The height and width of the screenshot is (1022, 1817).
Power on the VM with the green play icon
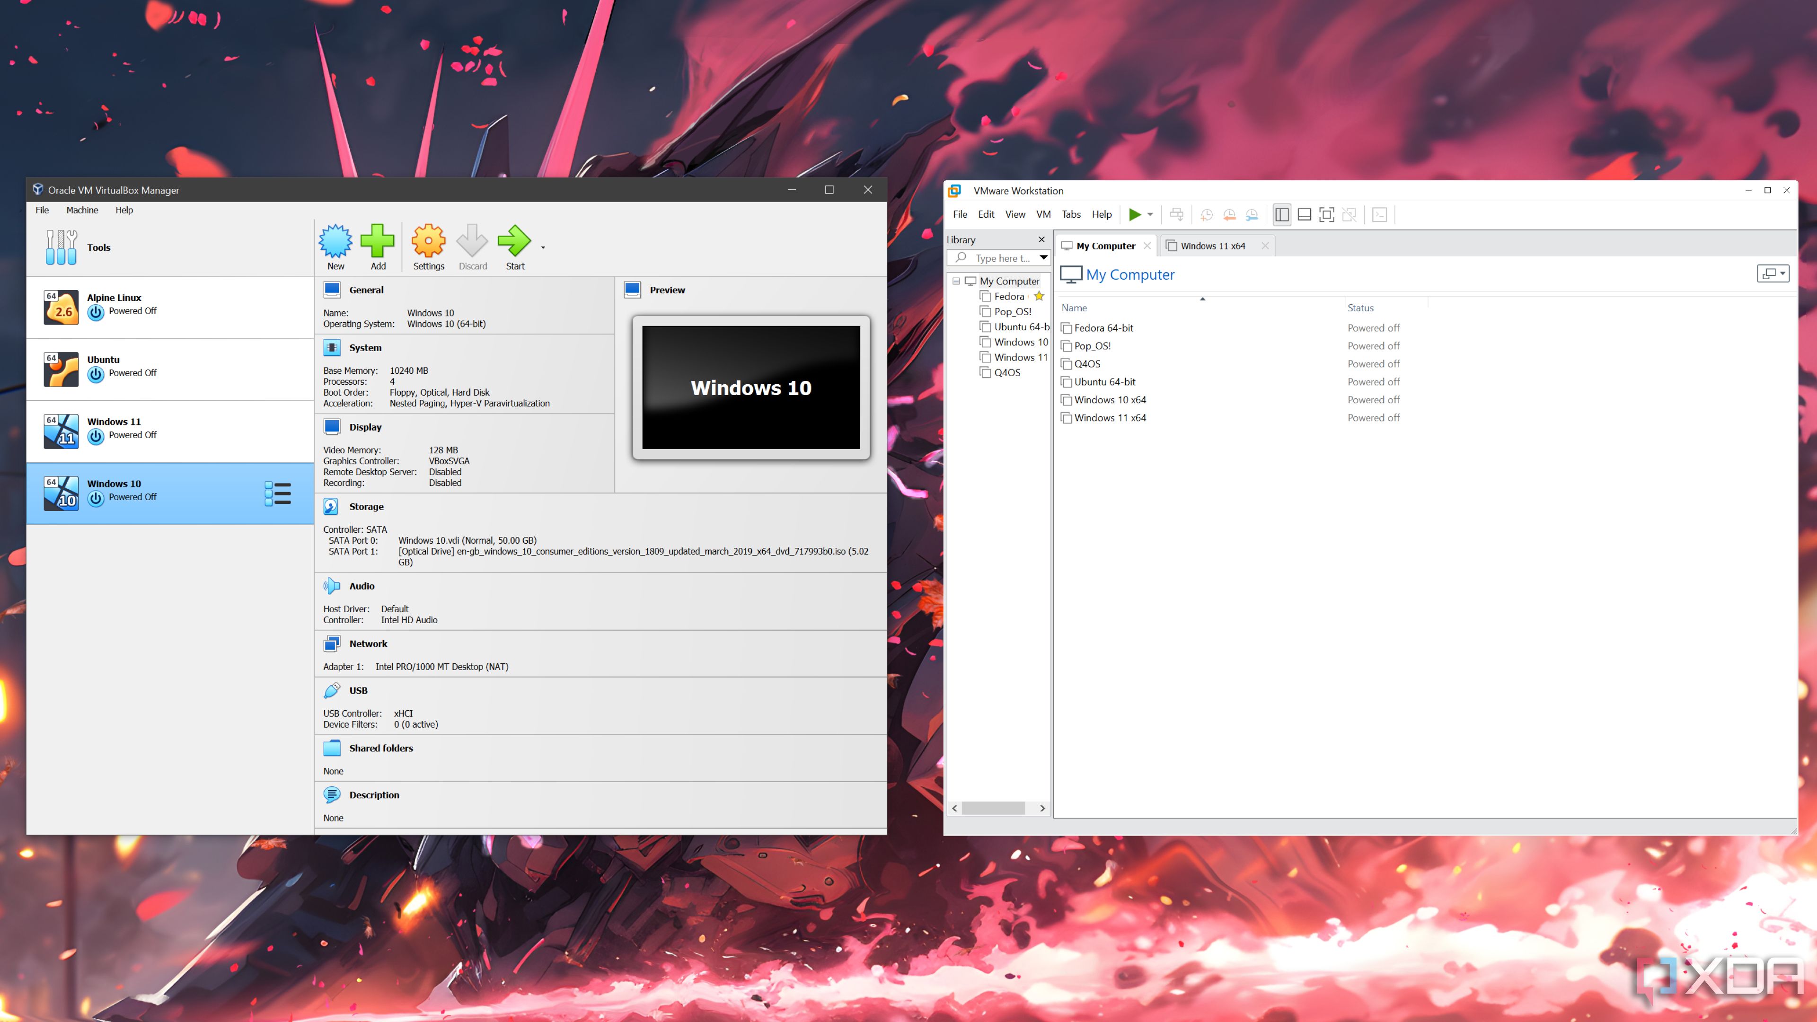1135,214
